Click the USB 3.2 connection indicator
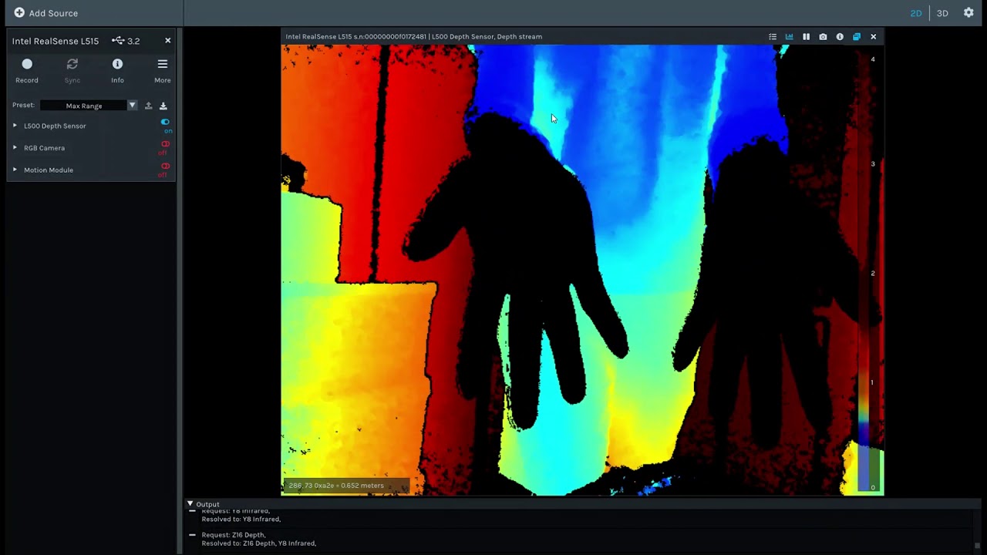Image resolution: width=987 pixels, height=555 pixels. 126,41
